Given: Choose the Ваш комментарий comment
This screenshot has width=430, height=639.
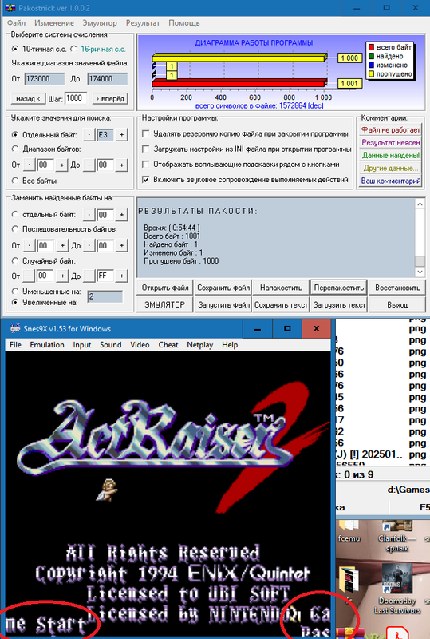Looking at the screenshot, I should click(390, 181).
